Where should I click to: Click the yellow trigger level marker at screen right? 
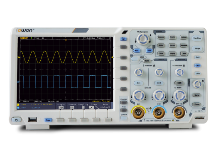click(x=112, y=57)
